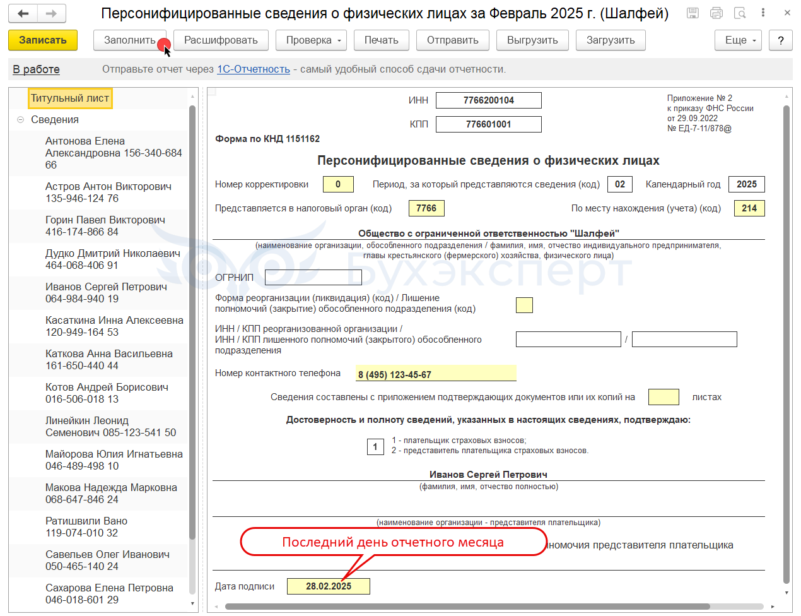
Task: Select Касаткина Инна Алексеевна entry
Action: 114,326
